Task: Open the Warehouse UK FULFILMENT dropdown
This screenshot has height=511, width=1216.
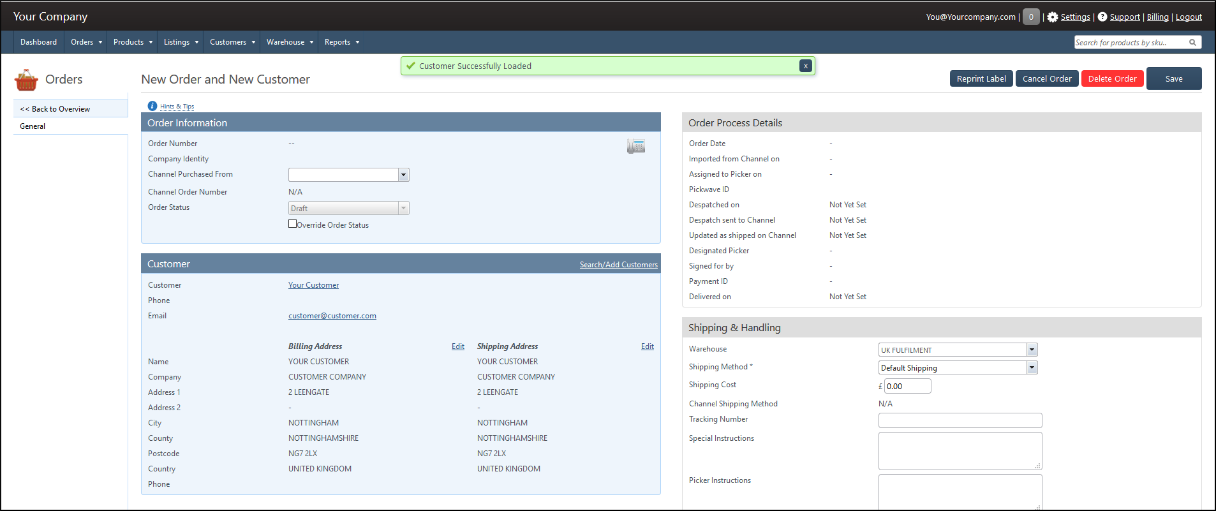Action: (958, 350)
